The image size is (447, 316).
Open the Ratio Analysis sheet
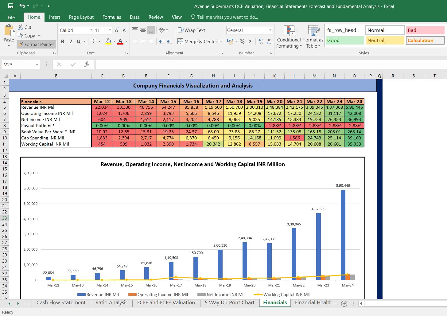pos(111,303)
